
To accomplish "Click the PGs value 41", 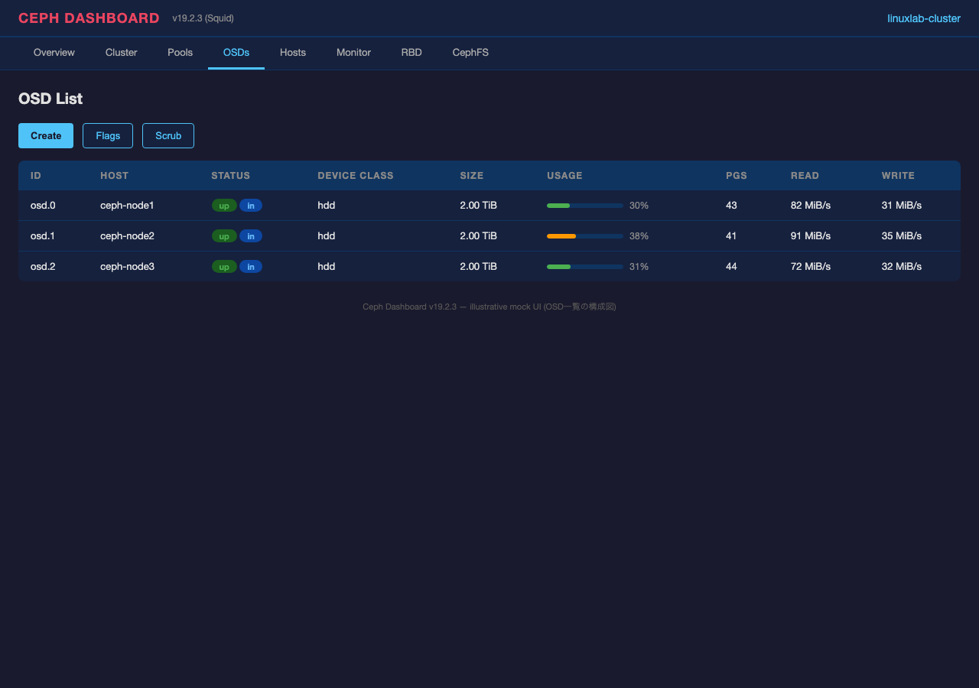I will click(731, 236).
